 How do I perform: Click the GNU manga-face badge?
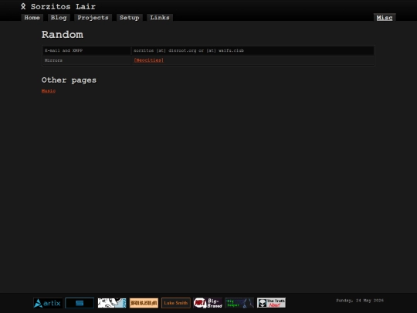(112, 303)
